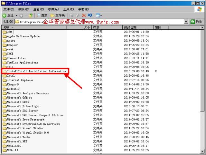Toggle the Folders (文件夹) pane button

58,15
